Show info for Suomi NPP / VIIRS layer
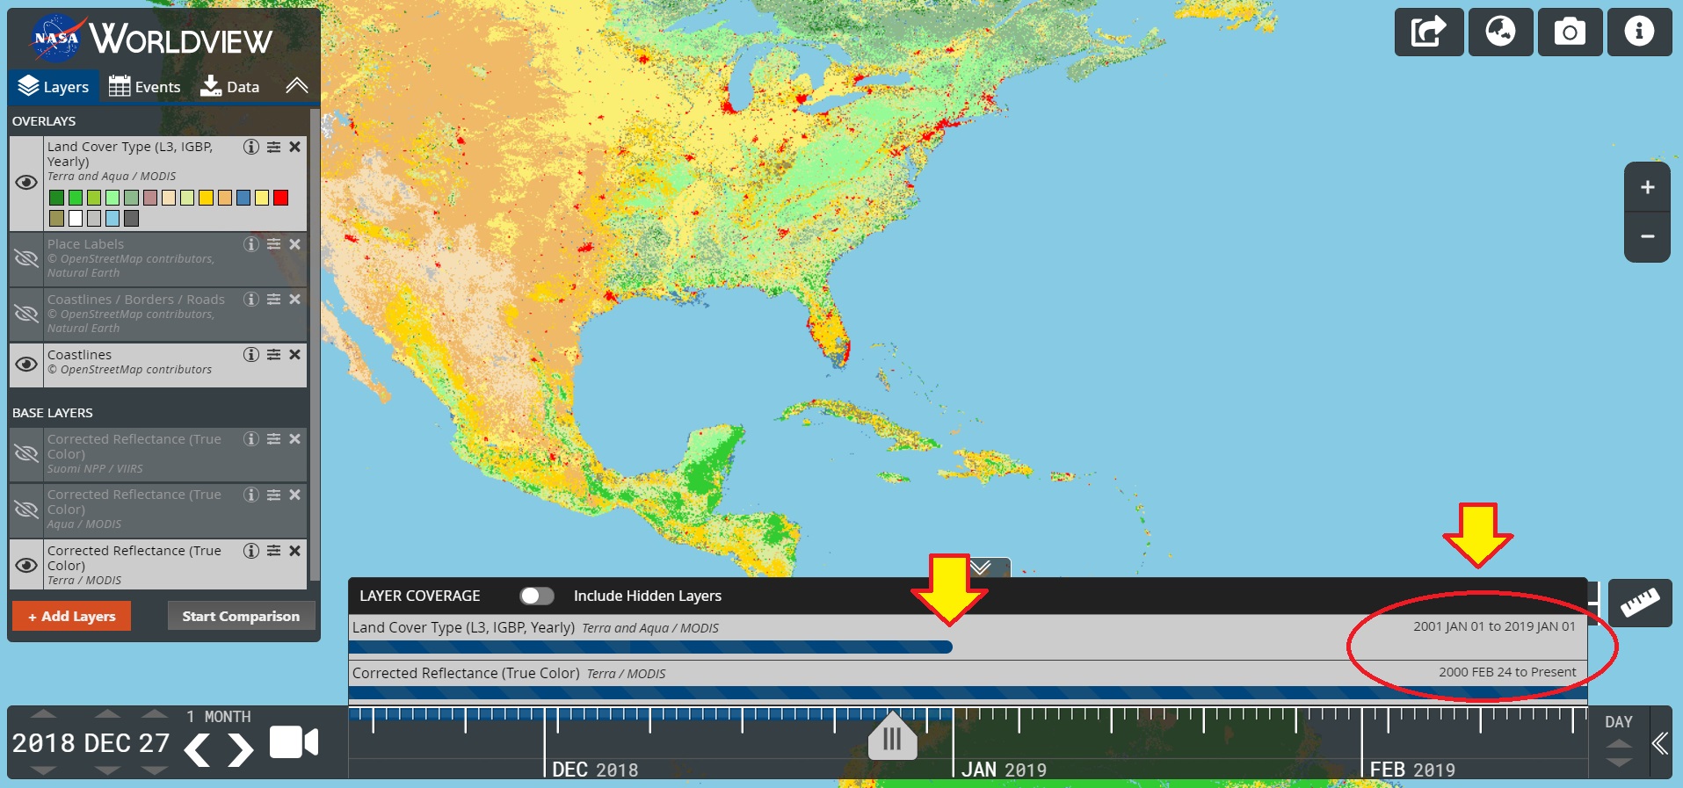 pos(251,439)
